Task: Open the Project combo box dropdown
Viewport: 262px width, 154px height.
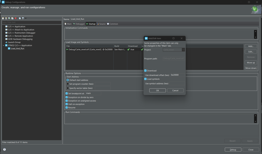Action: 183,50
